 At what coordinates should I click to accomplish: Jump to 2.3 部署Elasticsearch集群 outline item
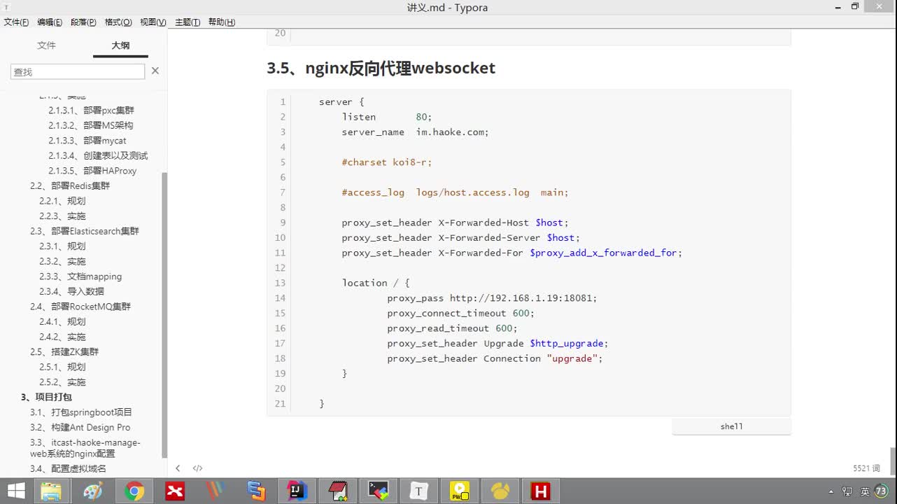[x=85, y=231]
